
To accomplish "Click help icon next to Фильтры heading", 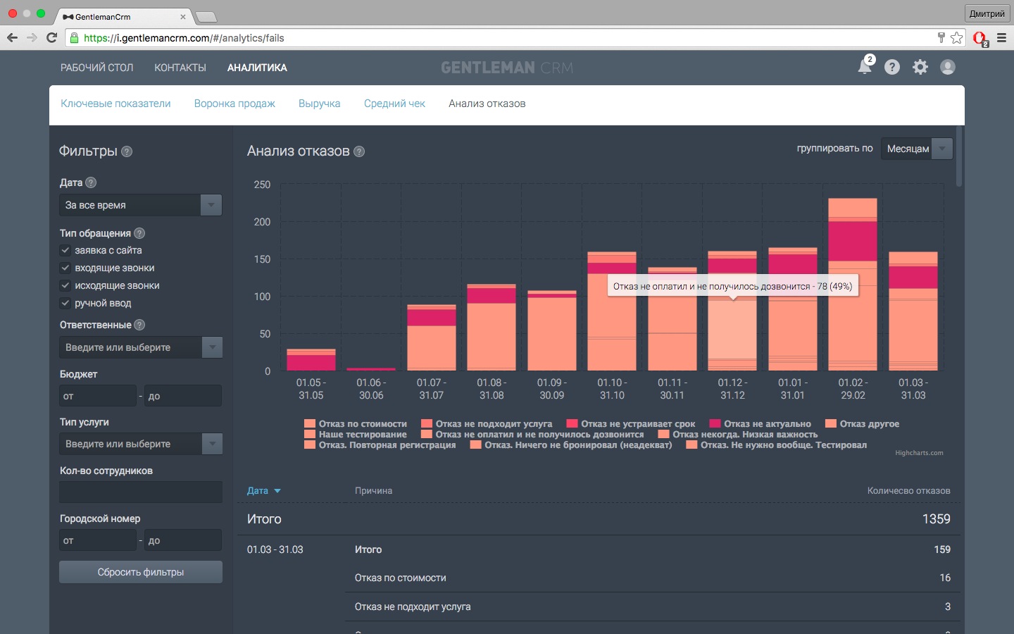I will coord(127,151).
